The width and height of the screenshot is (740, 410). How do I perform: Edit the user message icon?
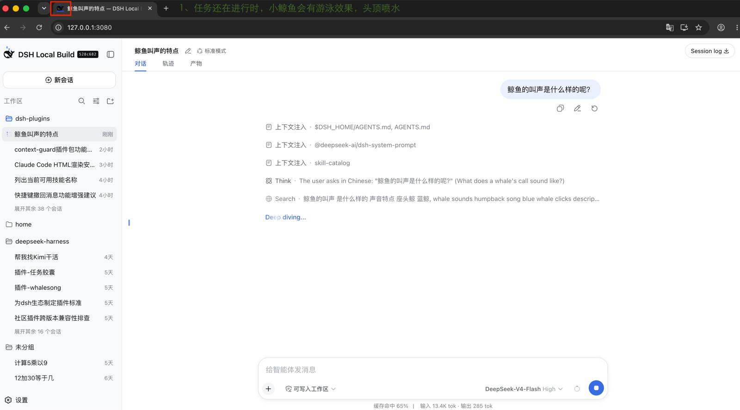click(577, 108)
